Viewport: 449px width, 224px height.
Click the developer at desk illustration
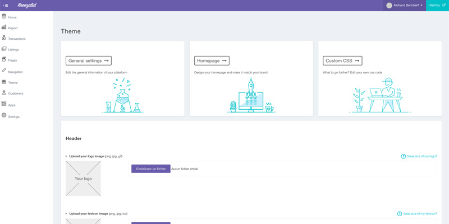[380, 95]
